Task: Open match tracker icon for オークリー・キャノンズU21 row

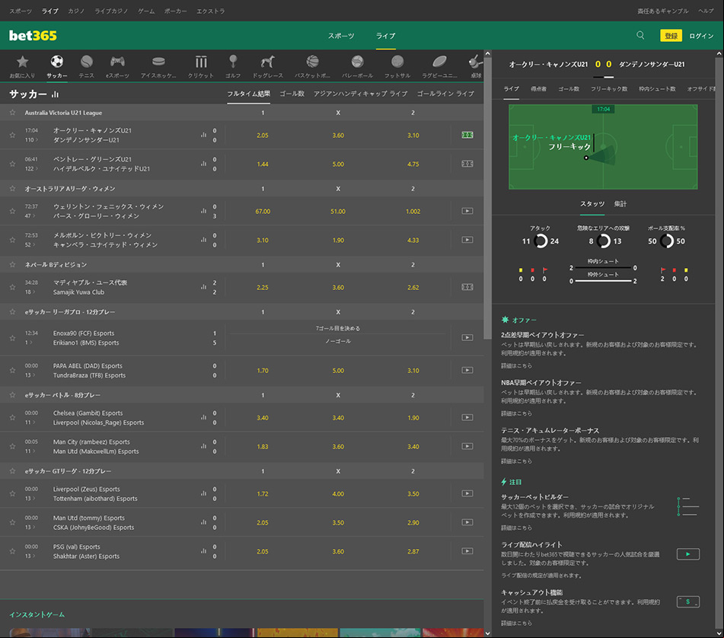Action: pyautogui.click(x=467, y=135)
